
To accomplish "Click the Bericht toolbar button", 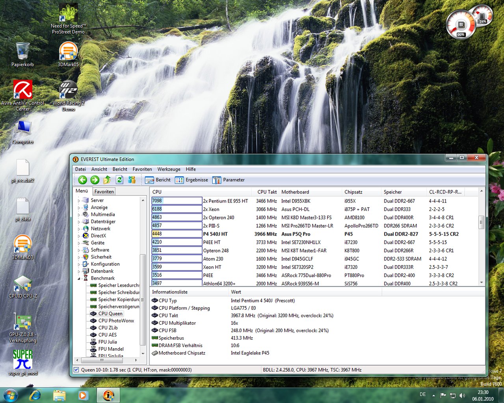I will pyautogui.click(x=158, y=180).
